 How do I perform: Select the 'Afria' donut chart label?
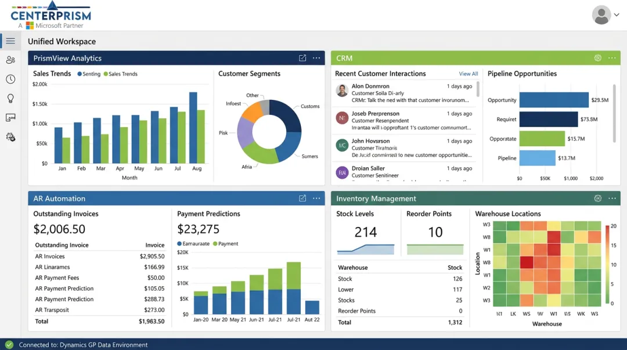[x=247, y=167]
